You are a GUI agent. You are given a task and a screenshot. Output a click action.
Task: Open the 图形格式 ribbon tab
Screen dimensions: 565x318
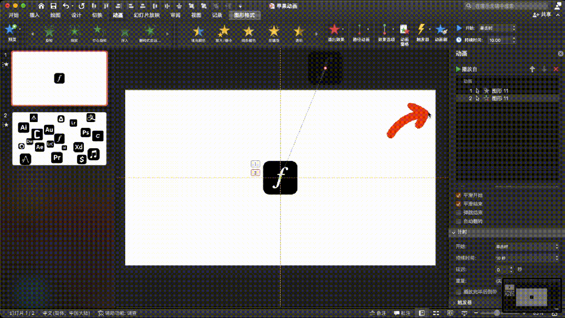click(245, 15)
